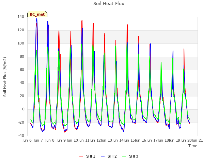Select the Soil Heat Flux chart title
The image size is (218, 163).
pyautogui.click(x=109, y=4)
